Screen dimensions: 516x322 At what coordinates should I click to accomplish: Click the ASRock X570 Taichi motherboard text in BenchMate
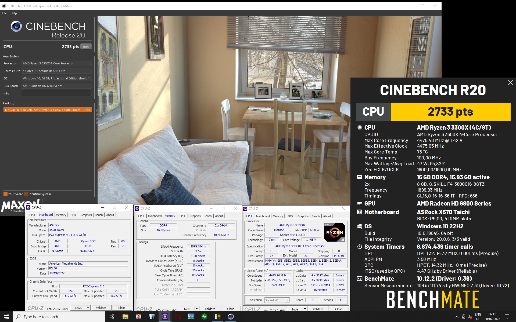pyautogui.click(x=443, y=212)
